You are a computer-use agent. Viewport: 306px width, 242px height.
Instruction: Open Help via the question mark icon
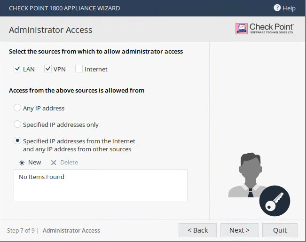click(x=277, y=8)
